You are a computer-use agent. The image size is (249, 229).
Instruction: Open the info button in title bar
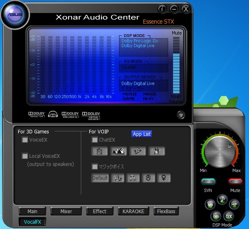(162, 9)
